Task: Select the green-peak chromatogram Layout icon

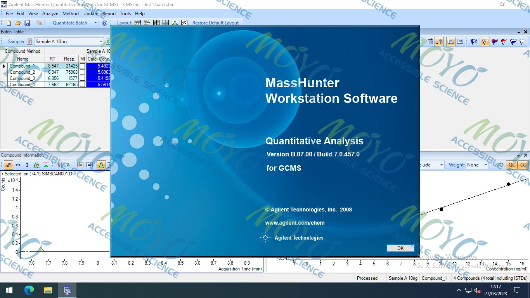Action: pos(175,23)
